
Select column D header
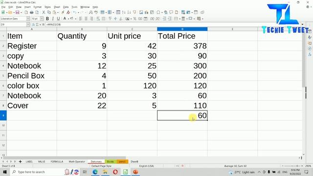click(182, 29)
